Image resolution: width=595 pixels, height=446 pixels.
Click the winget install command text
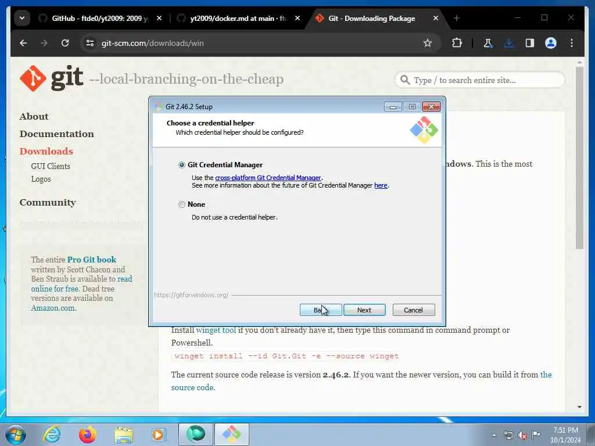(286, 356)
